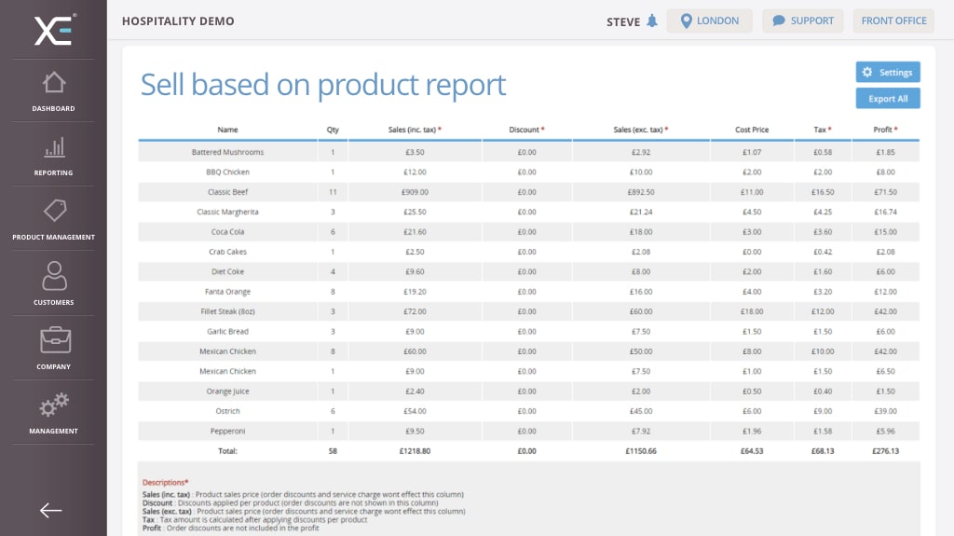Open the London location selector

click(709, 21)
